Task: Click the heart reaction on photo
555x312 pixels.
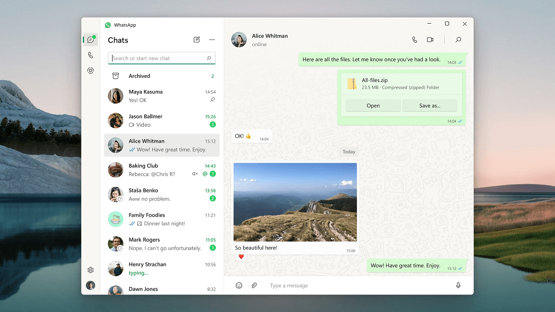Action: [x=241, y=257]
